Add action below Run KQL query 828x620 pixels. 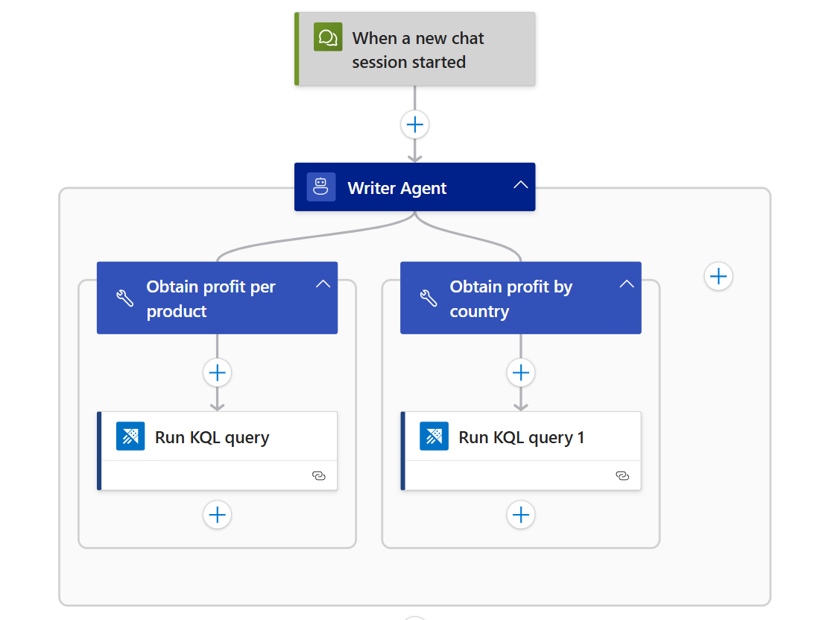[218, 515]
